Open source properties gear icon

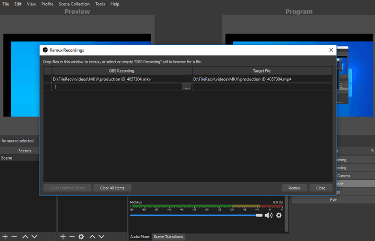pyautogui.click(x=81, y=237)
